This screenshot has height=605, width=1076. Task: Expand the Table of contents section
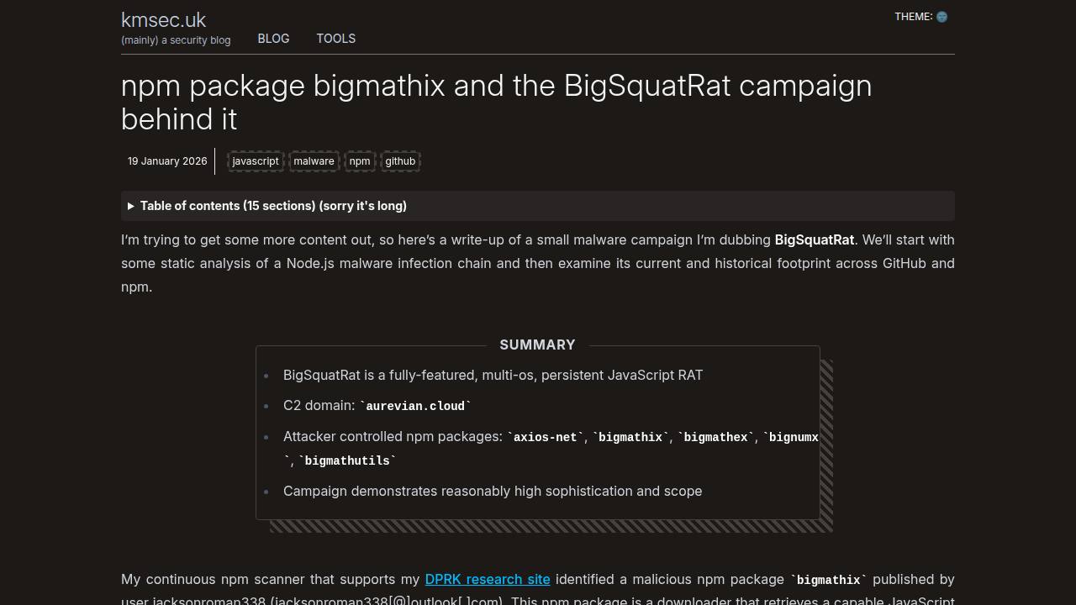pyautogui.click(x=537, y=206)
